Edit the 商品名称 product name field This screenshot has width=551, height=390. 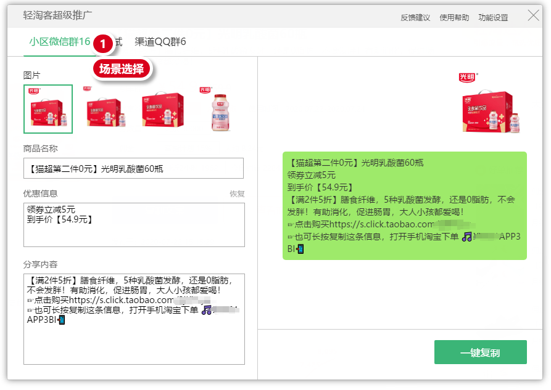pos(133,168)
